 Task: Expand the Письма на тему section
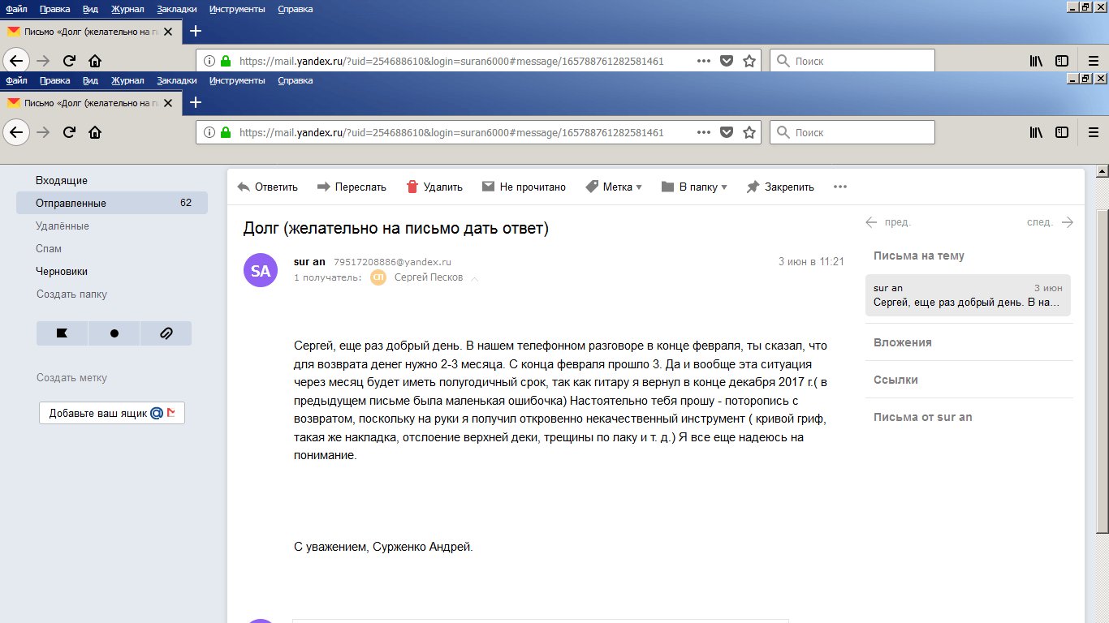(x=919, y=256)
